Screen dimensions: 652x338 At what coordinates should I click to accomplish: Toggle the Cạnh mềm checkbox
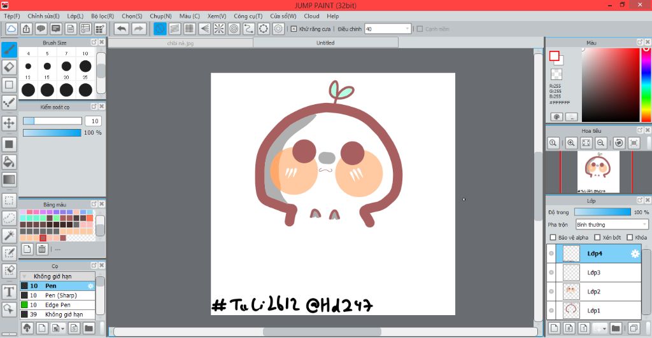[x=420, y=29]
